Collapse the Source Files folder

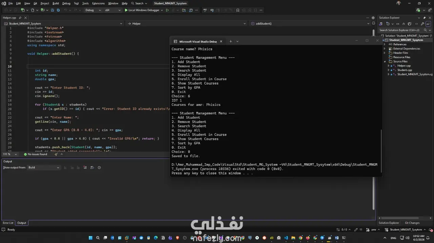(384, 62)
